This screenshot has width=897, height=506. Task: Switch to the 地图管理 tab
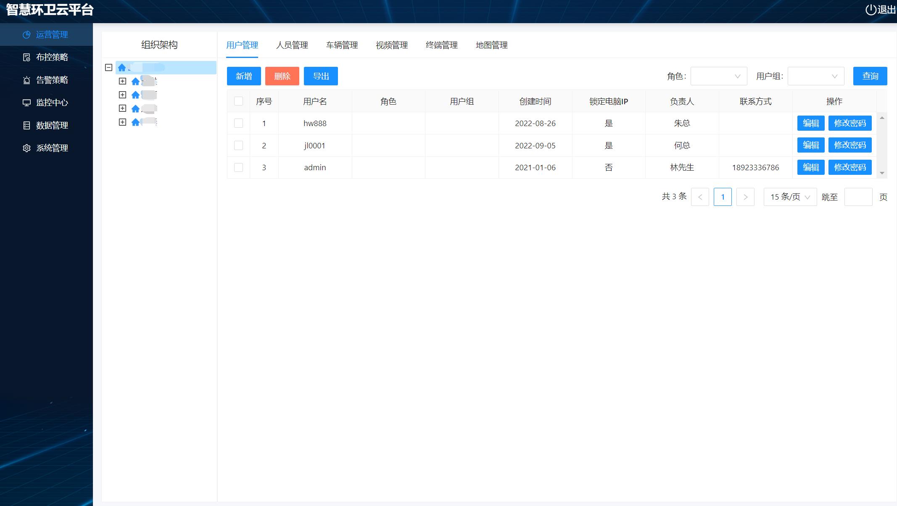[492, 45]
